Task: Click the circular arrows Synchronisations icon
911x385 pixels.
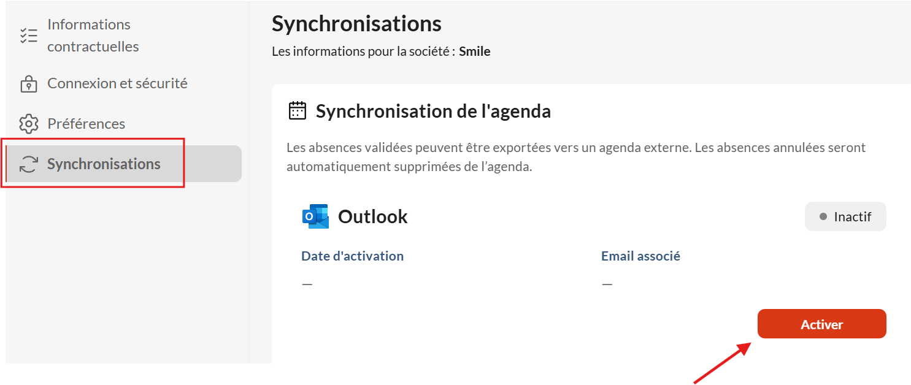Action: click(x=28, y=164)
